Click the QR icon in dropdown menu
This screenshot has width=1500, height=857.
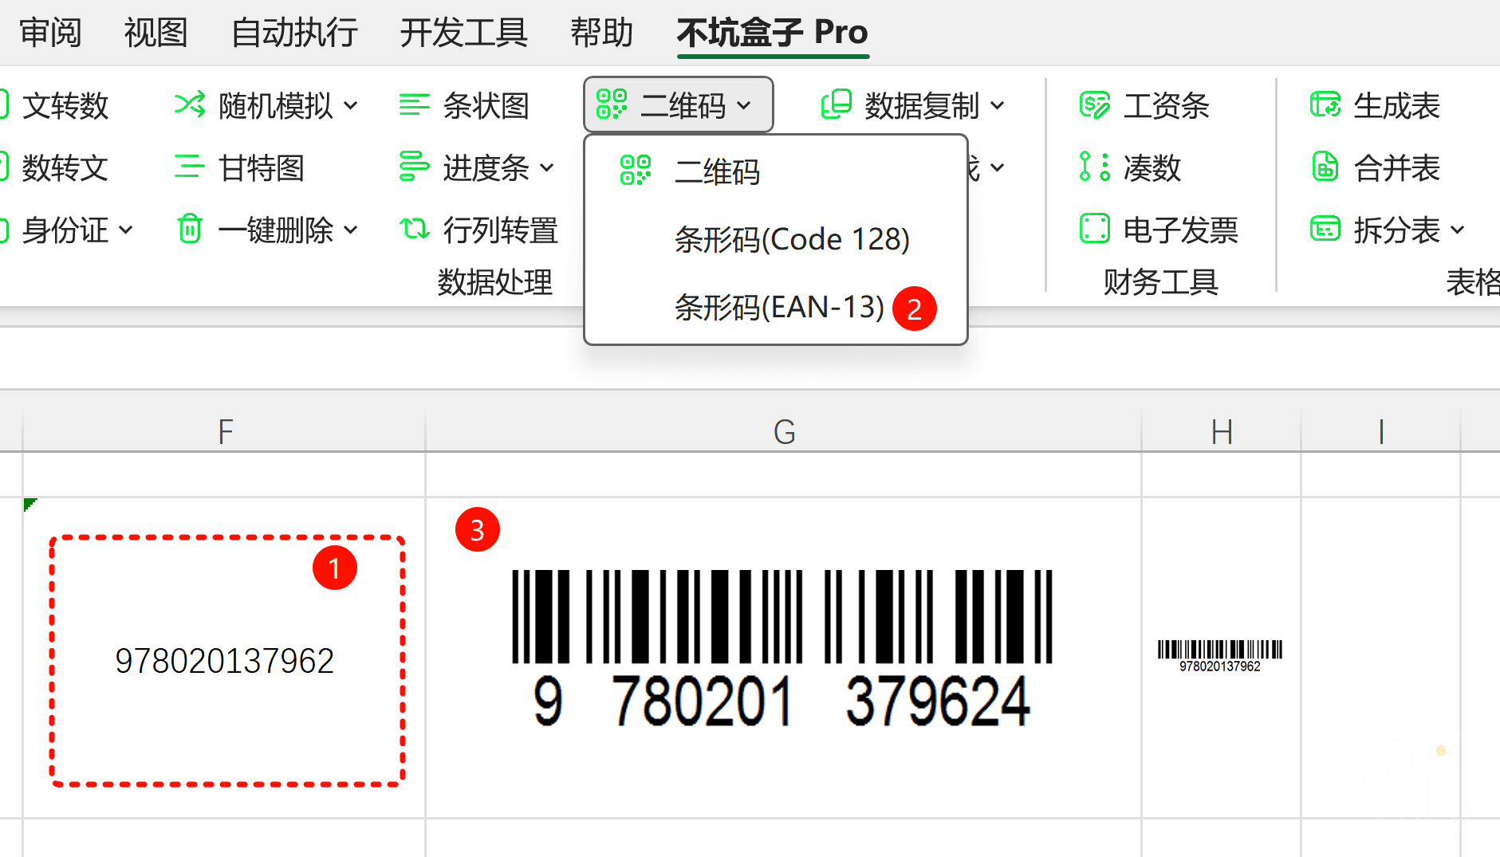tap(636, 171)
